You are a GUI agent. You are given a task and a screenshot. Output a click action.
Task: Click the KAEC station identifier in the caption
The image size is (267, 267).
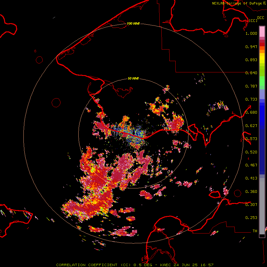pos(165,265)
